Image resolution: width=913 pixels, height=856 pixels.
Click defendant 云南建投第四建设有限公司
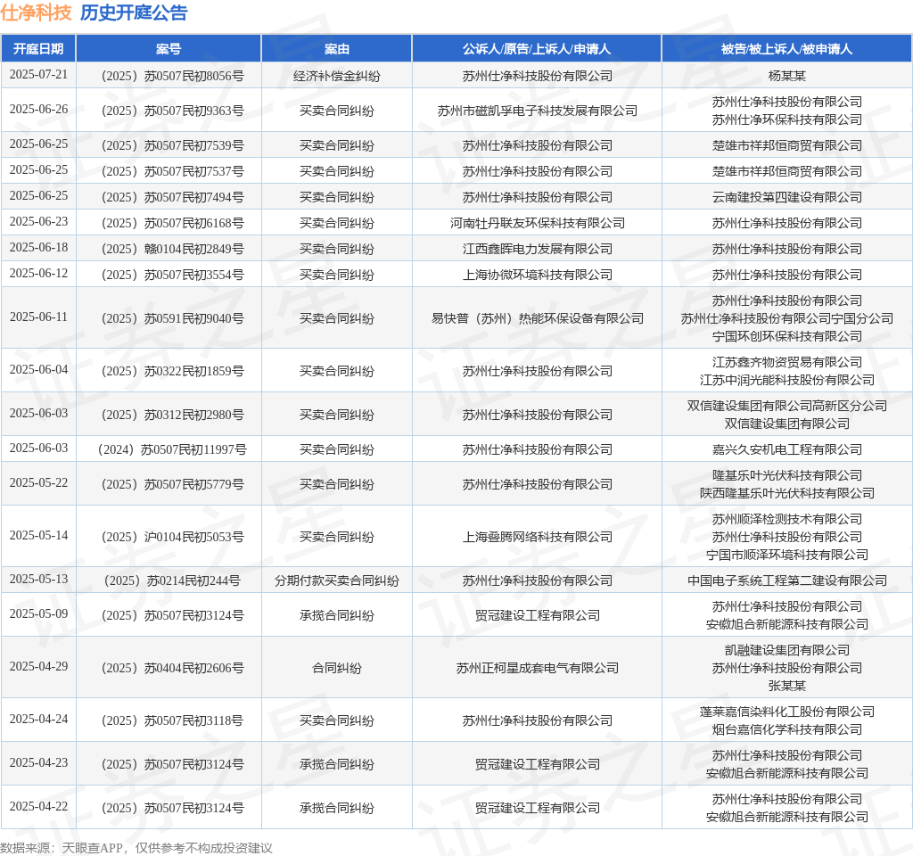point(786,197)
